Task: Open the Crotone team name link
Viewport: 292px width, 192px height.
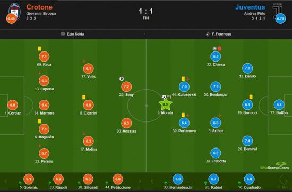Action: (39, 7)
